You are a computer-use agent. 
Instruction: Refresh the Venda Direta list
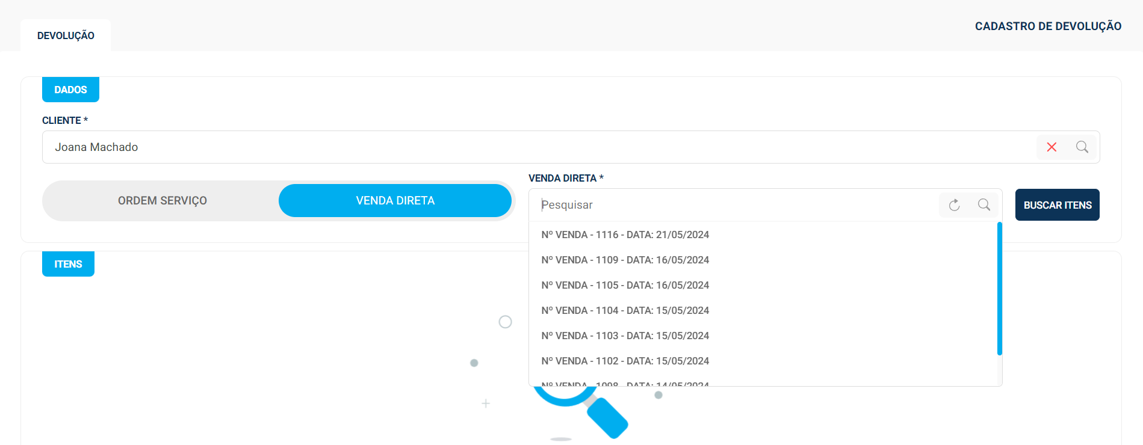click(954, 205)
